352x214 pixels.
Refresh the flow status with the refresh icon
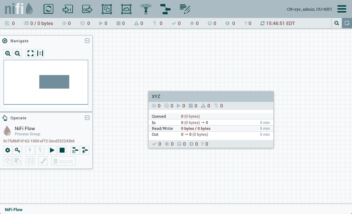click(x=262, y=23)
